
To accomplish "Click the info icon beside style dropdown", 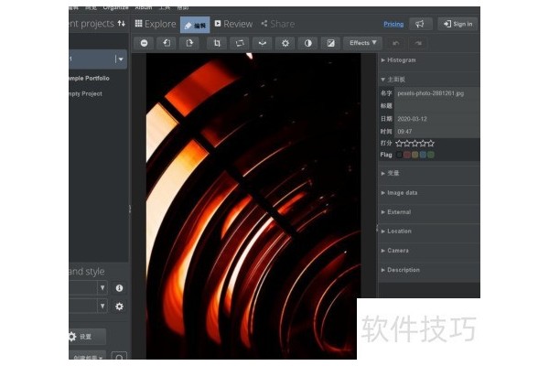I will tap(119, 287).
